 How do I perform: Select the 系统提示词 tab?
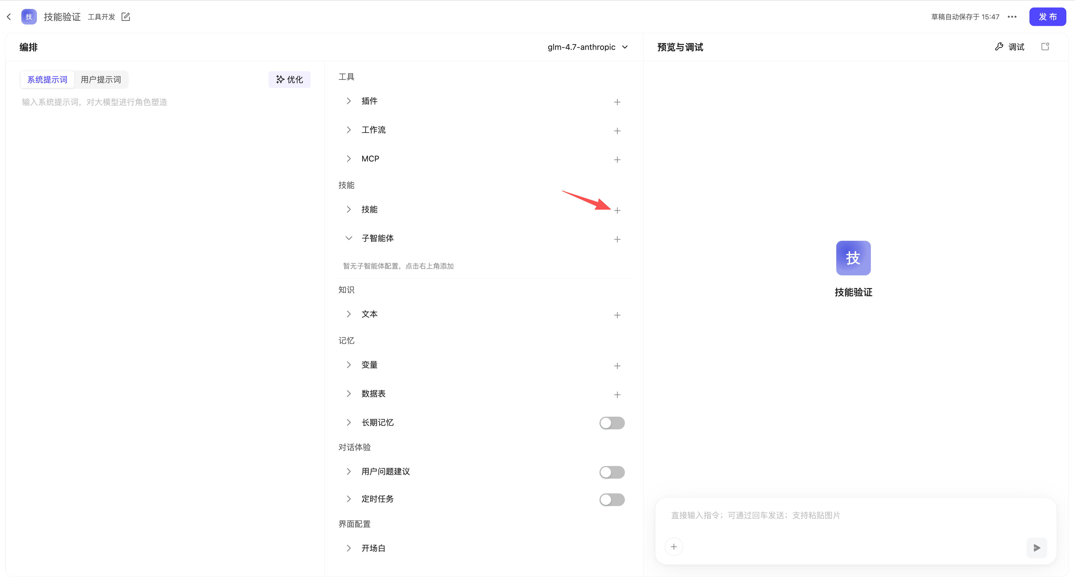(47, 79)
